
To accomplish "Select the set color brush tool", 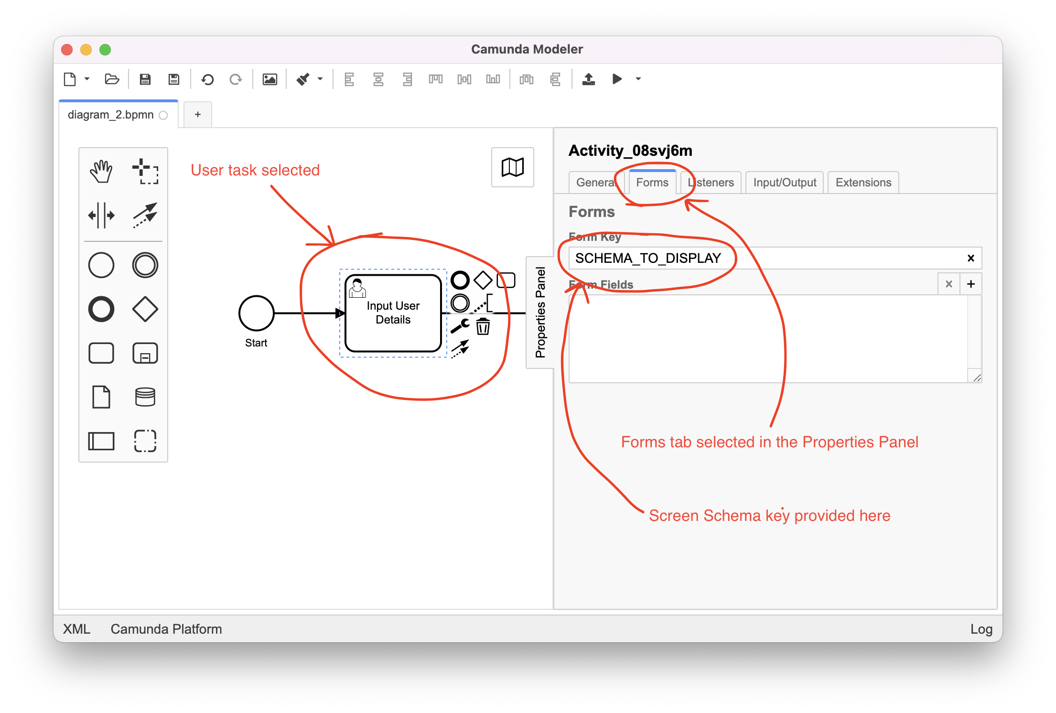I will point(303,79).
